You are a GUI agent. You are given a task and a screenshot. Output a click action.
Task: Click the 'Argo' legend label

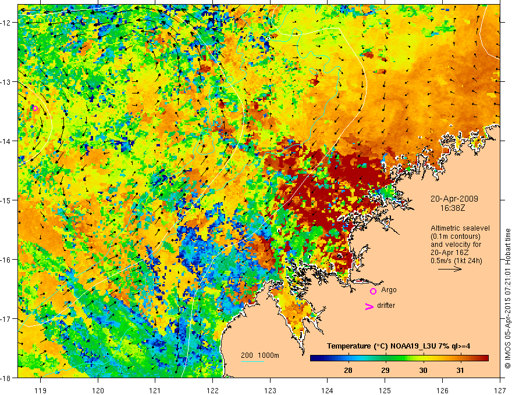389,290
